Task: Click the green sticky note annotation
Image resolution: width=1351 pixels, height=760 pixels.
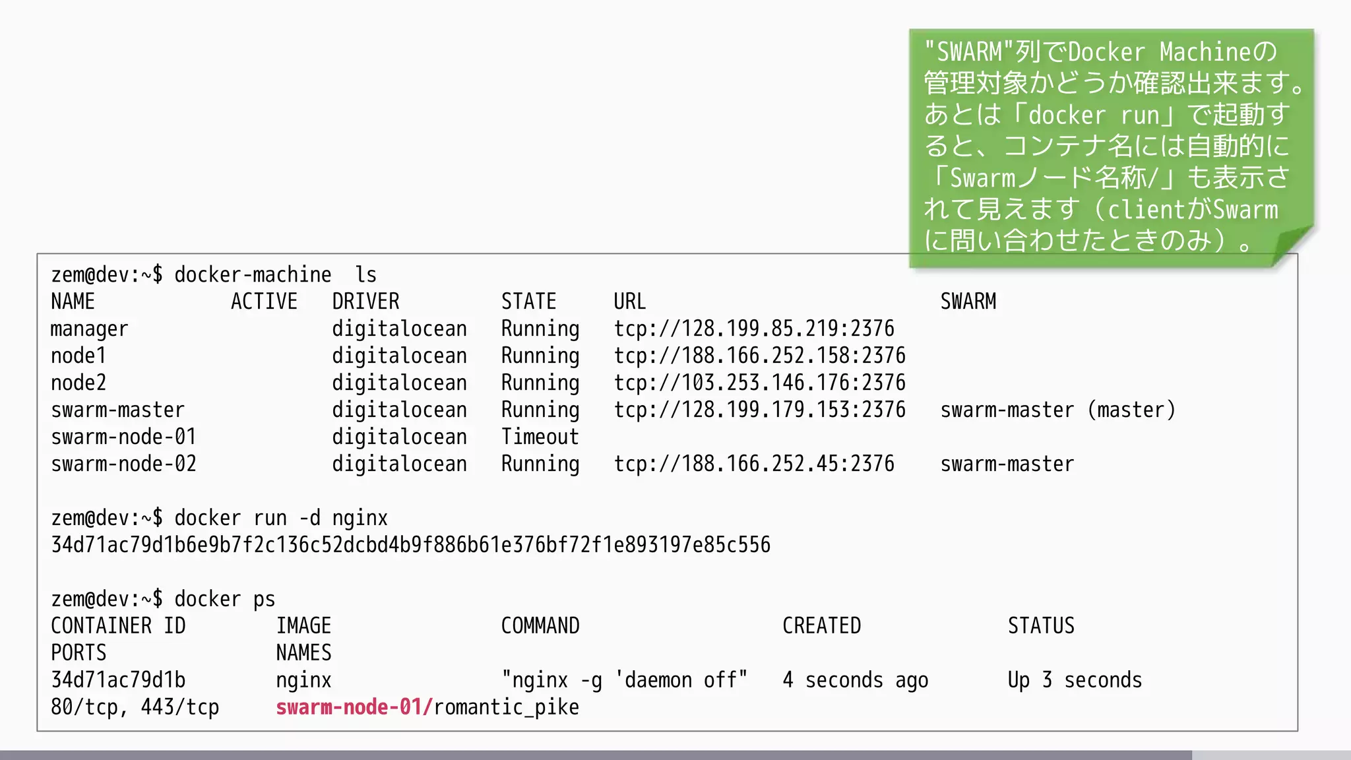Action: click(x=1111, y=148)
